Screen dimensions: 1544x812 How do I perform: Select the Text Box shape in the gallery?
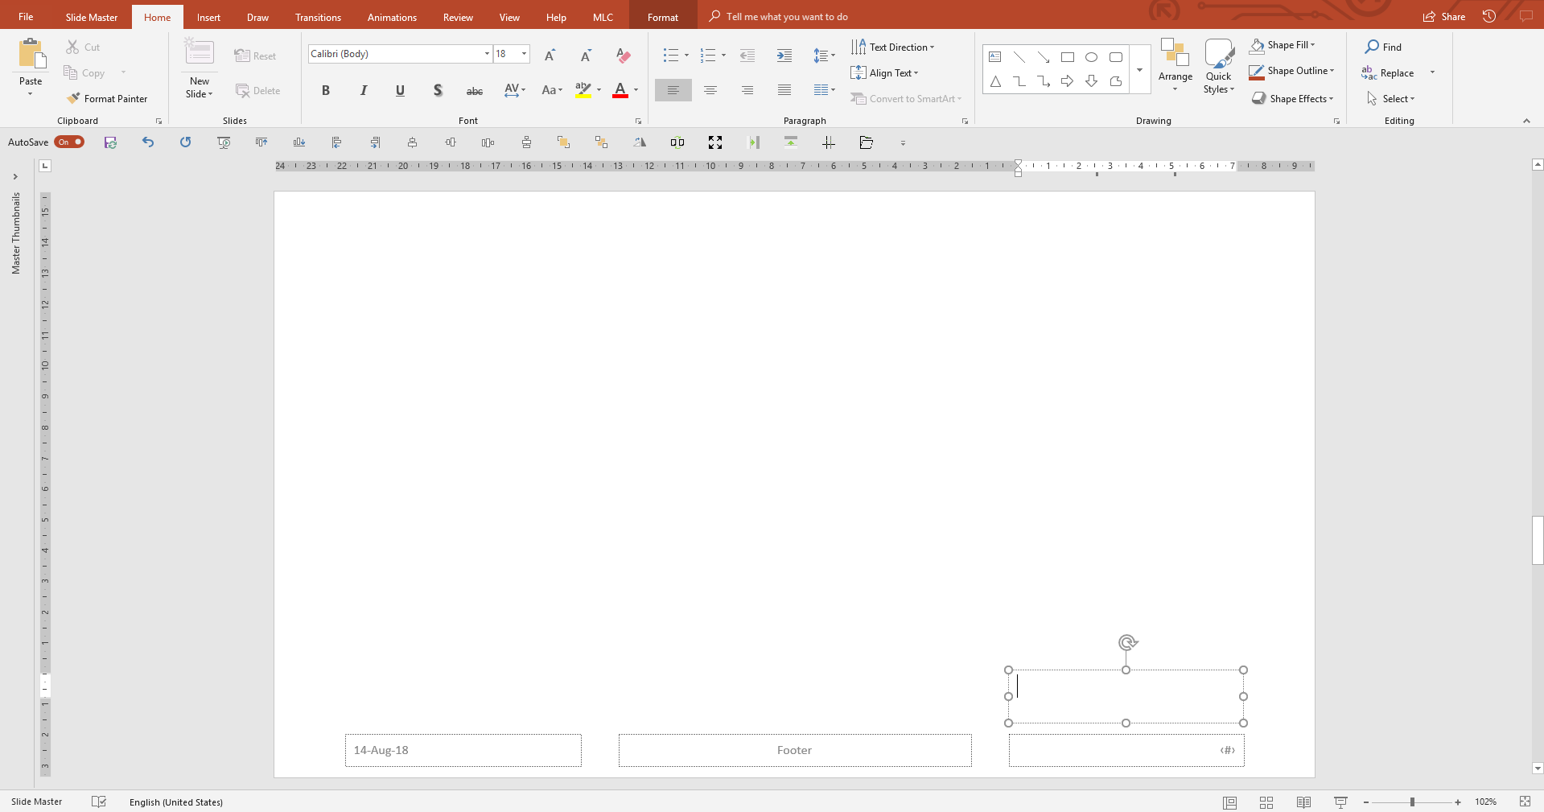click(x=995, y=57)
